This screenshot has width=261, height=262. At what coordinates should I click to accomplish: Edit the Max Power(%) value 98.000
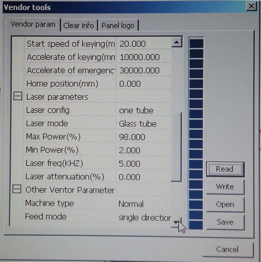pyautogui.click(x=143, y=137)
